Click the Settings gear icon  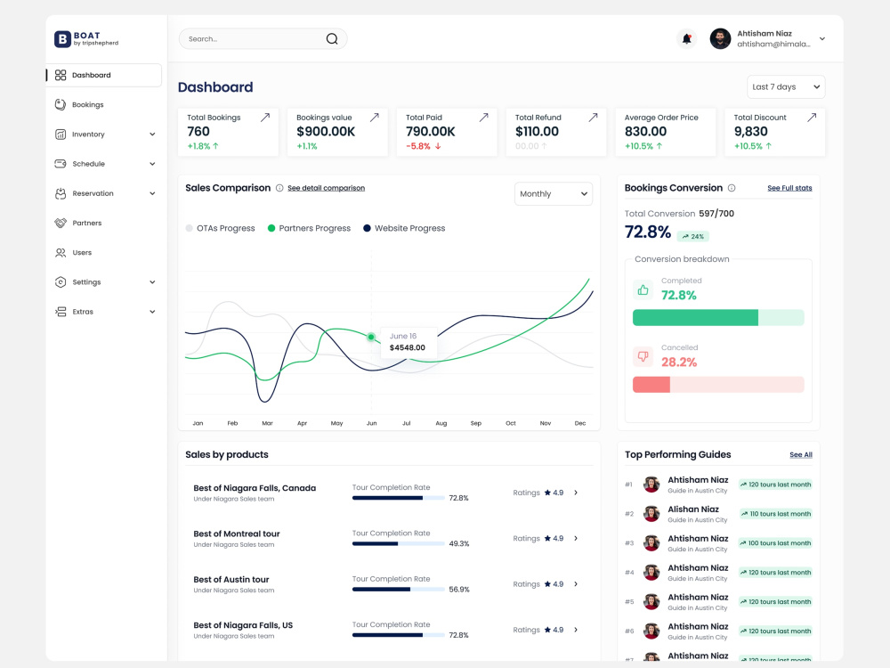pos(61,281)
